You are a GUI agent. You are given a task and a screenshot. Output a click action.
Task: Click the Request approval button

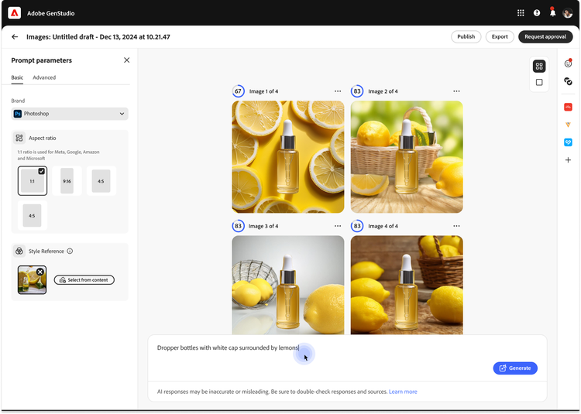545,36
